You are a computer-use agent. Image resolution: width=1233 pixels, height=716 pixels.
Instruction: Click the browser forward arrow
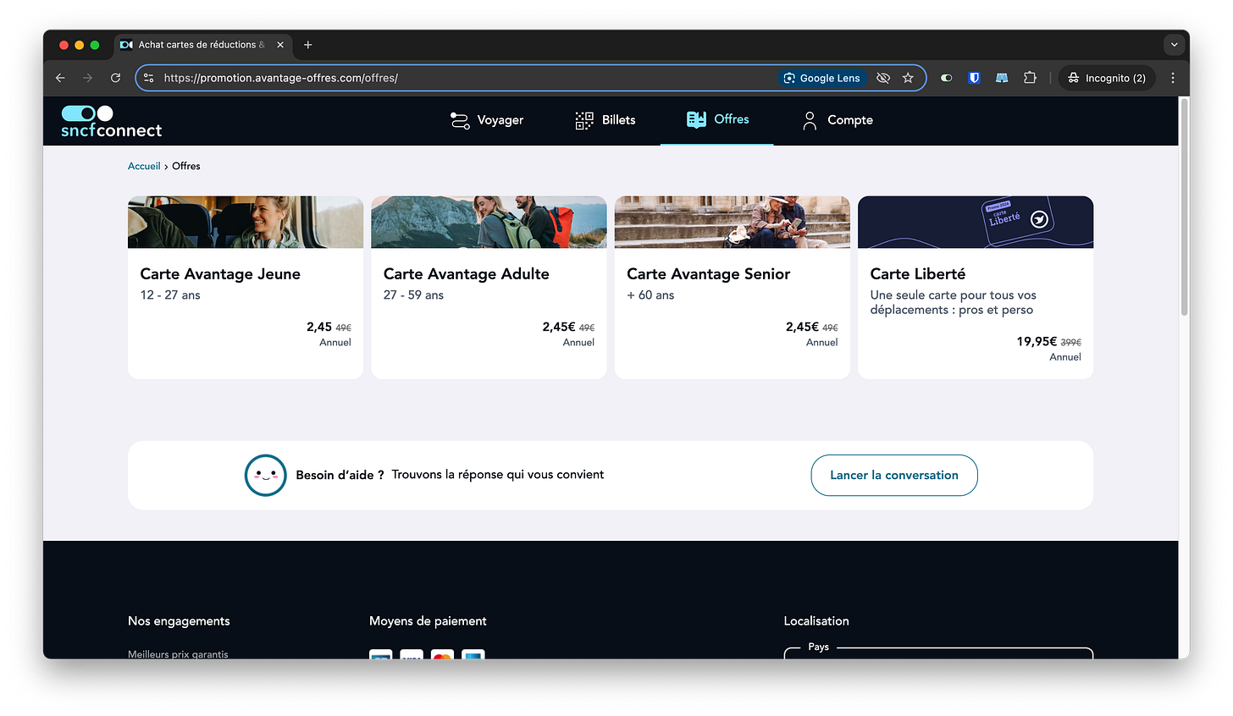click(x=88, y=78)
